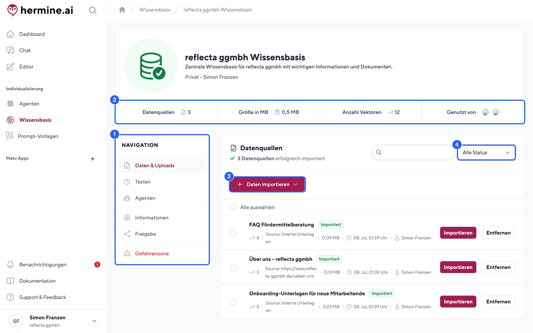Click the FAQ Fördermittelberatung title
This screenshot has width=533, height=333.
pos(281,225)
